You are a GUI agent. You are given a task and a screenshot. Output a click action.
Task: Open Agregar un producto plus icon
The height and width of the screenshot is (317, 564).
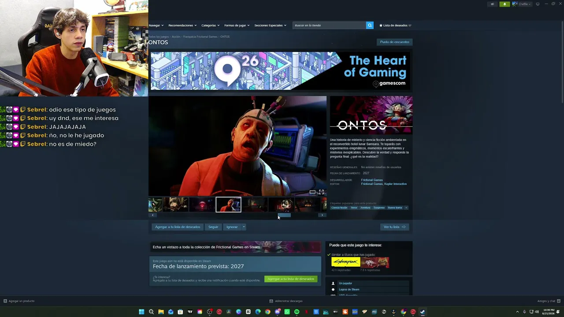pos(5,301)
